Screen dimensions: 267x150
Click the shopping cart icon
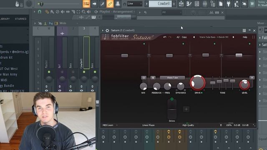click(252, 4)
